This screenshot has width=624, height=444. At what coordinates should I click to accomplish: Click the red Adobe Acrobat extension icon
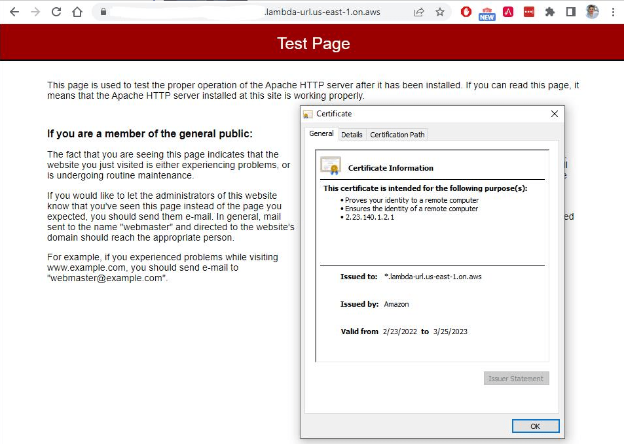(508, 12)
